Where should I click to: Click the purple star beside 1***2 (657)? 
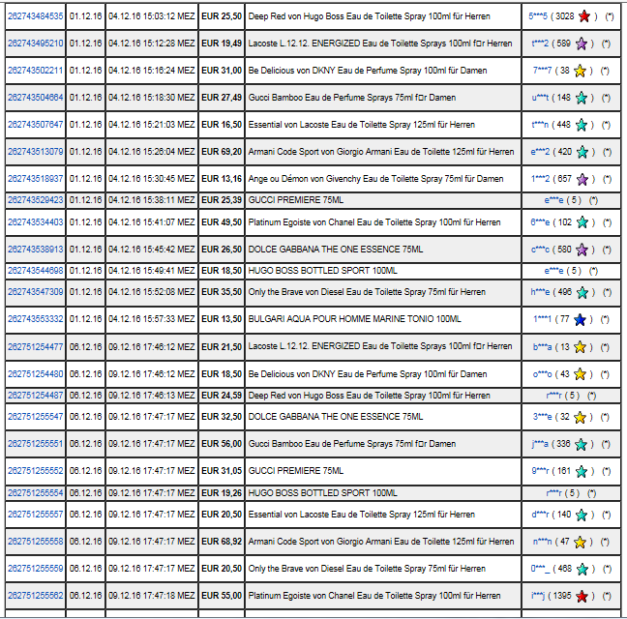pos(582,180)
